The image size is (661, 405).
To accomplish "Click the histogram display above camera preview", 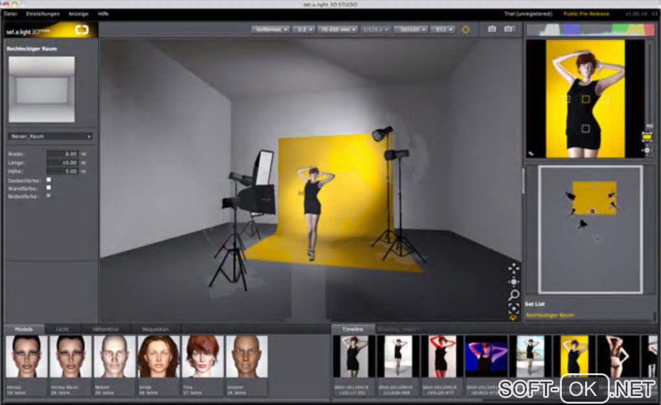I will click(592, 30).
